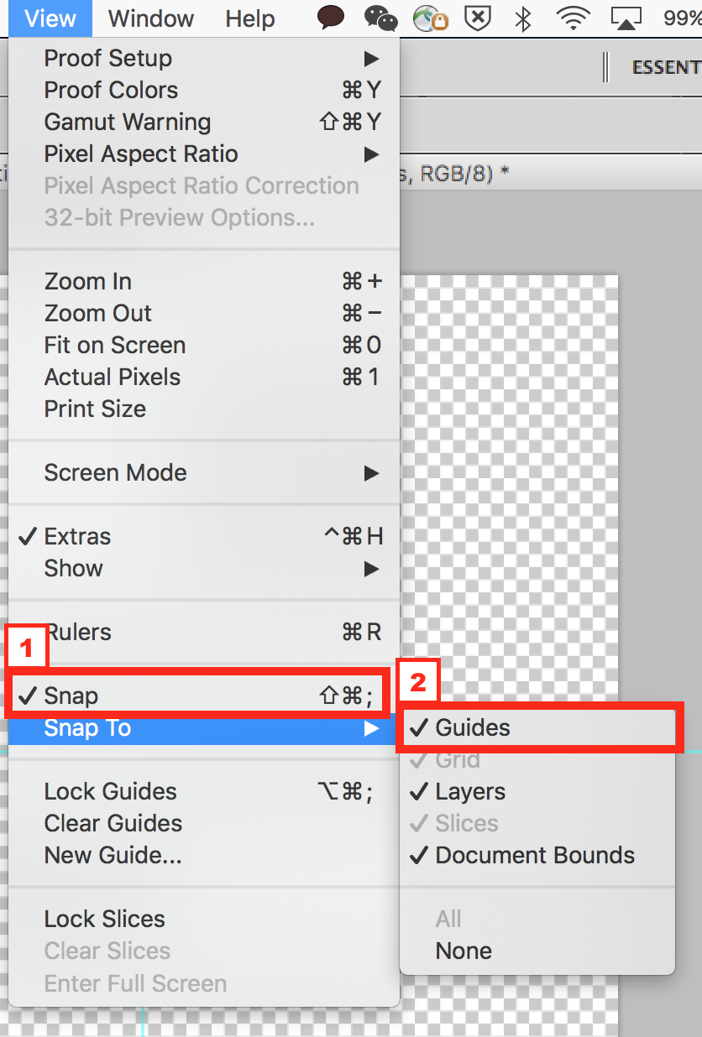Viewport: 702px width, 1037px height.
Task: Click New Guide... menu entry
Action: (113, 855)
